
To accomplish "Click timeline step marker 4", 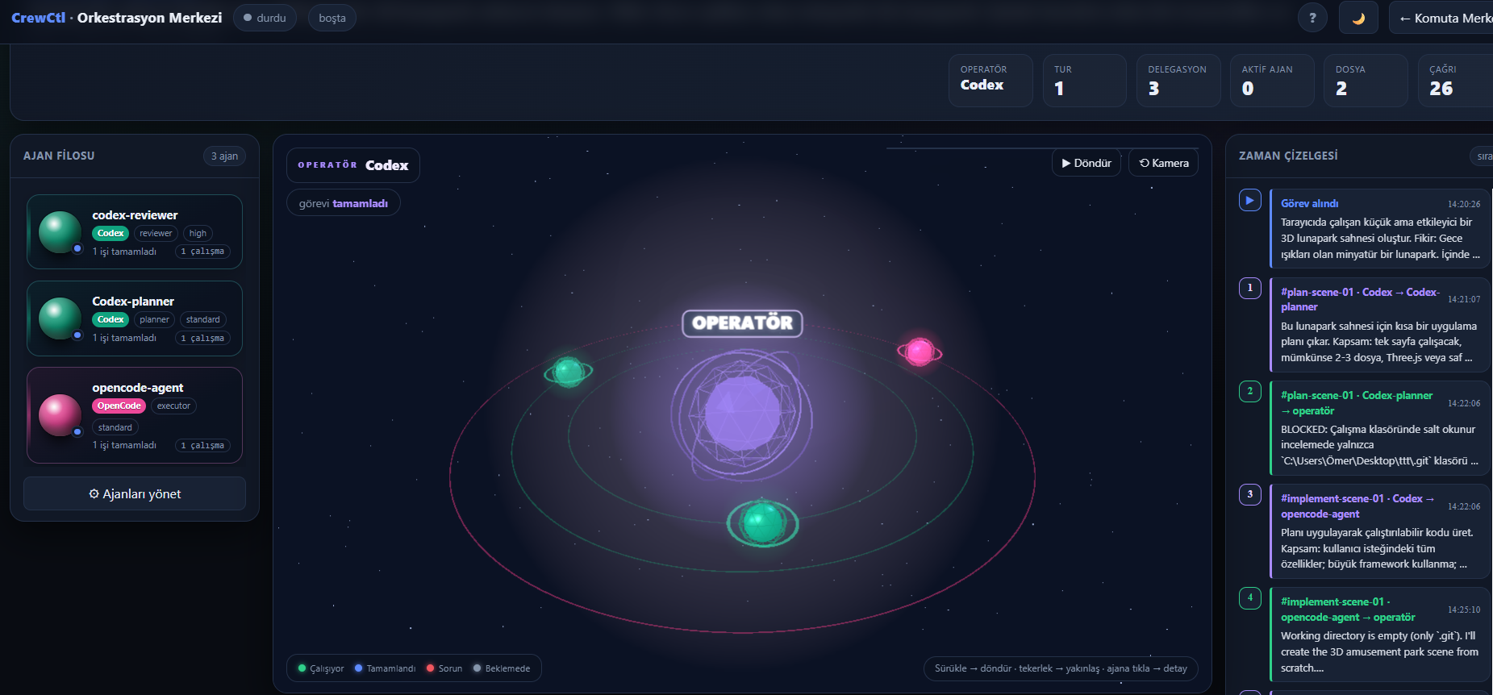I will [x=1250, y=597].
